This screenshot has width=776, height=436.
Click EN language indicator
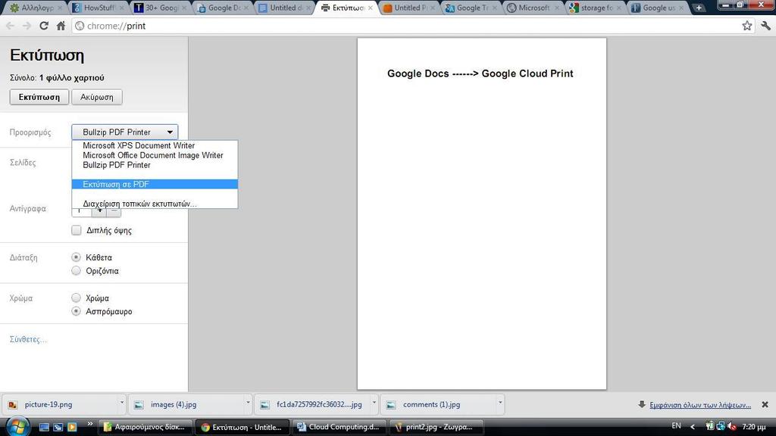[676, 425]
